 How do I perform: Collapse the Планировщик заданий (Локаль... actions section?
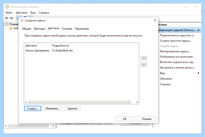coord(198,30)
